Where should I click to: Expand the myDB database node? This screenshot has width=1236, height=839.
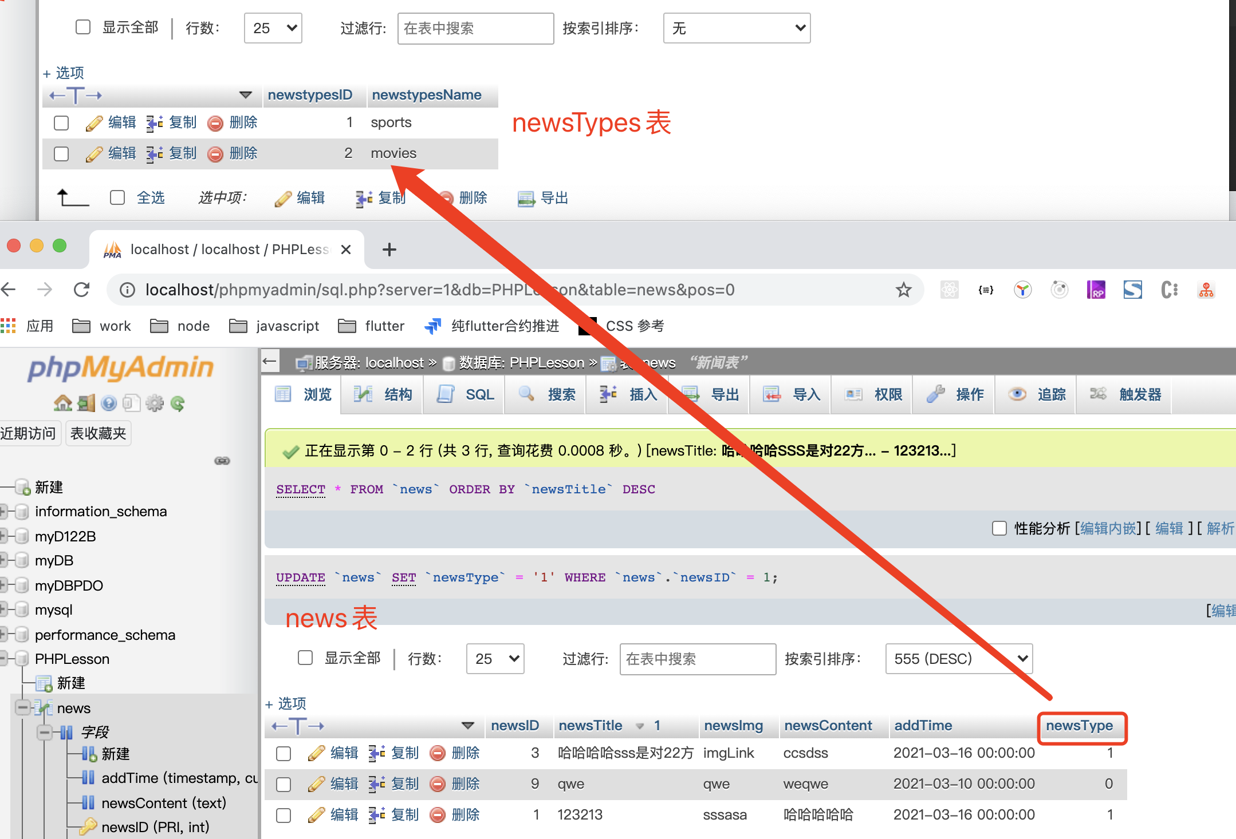[4, 560]
